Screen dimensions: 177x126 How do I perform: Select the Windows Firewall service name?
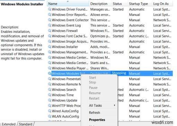tap(65, 31)
